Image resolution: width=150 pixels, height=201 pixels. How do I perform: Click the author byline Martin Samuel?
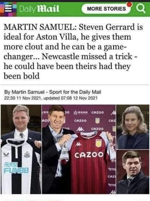(28, 92)
